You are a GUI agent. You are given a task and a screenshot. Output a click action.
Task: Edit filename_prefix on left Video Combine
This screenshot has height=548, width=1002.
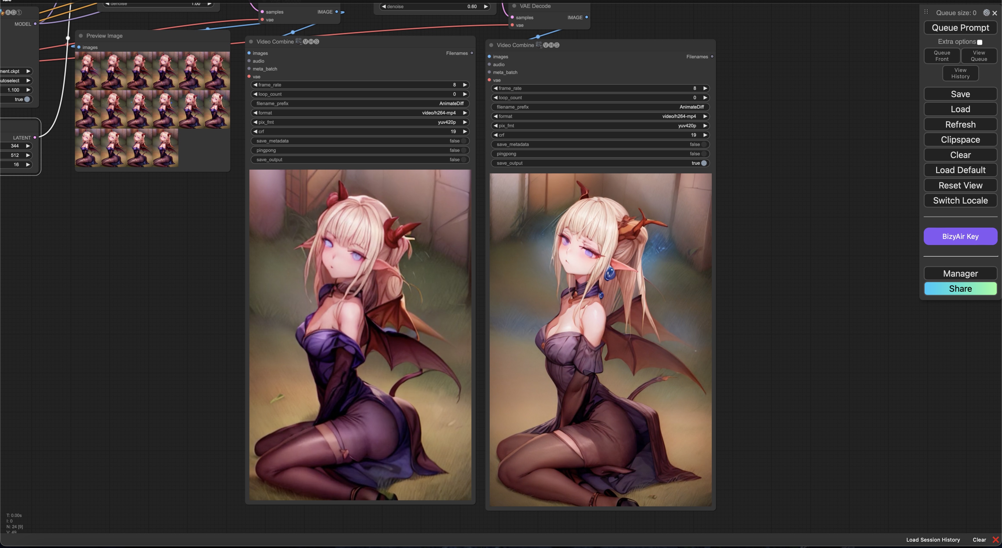pos(360,104)
